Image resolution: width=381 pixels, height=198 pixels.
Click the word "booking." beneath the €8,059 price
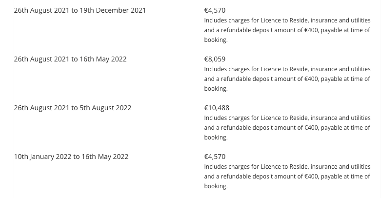(216, 89)
